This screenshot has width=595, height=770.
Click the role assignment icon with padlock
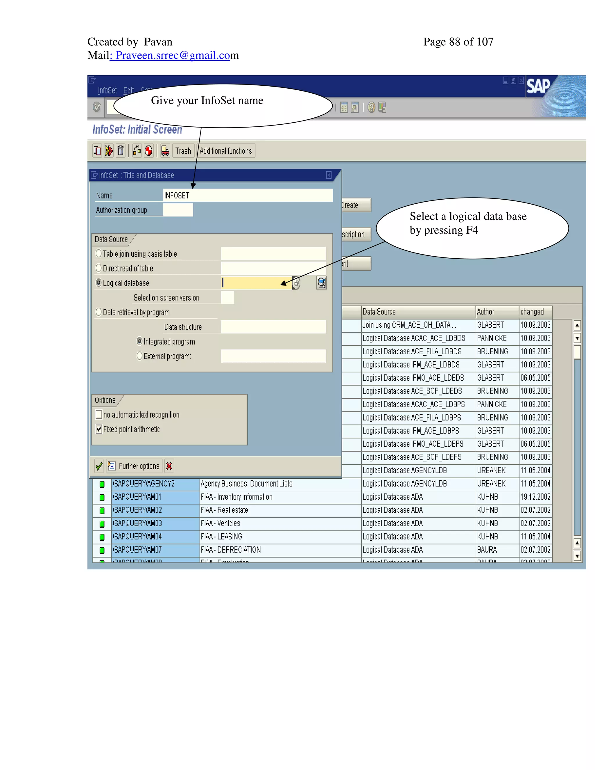(137, 151)
